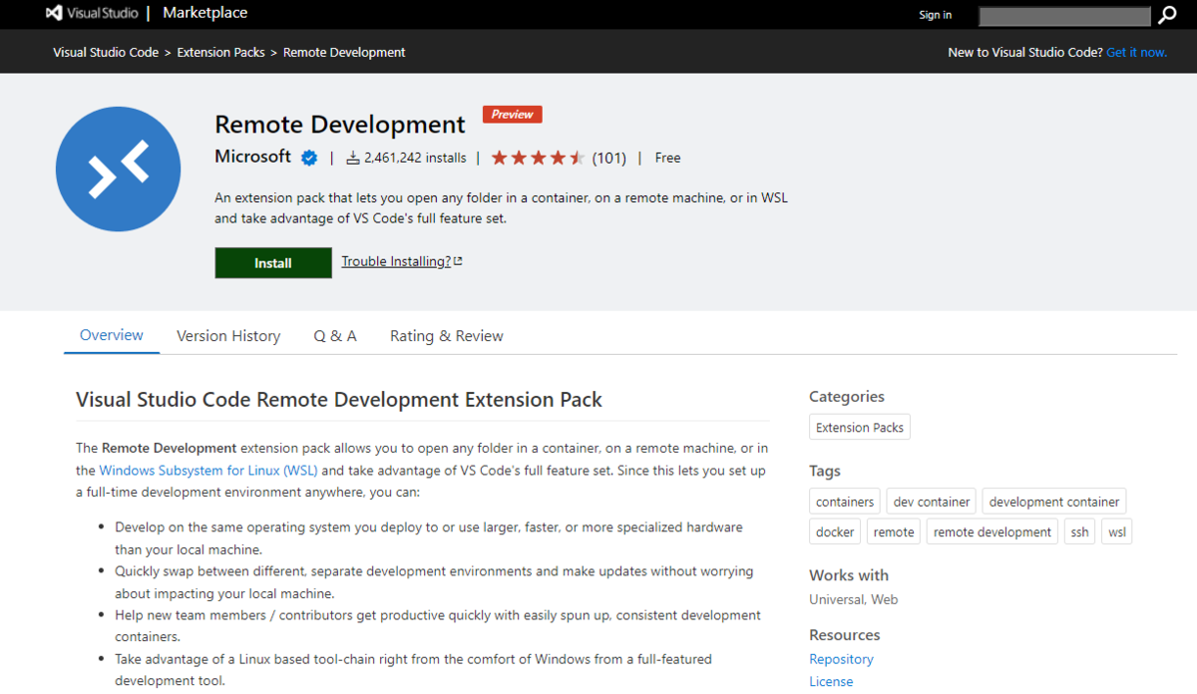Click the containers tag

coord(845,502)
